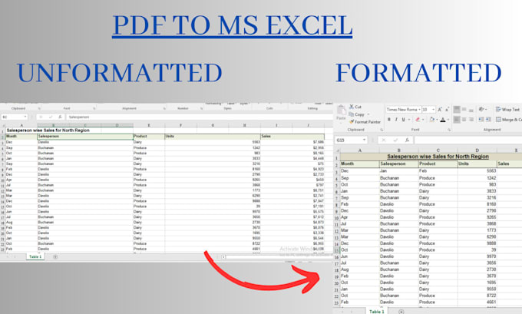Open Clipboard dialog launcher in formatted window
Screen dimensions: 522x314
pos(382,130)
